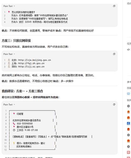Click the Beijing URL http://zjw.beijing.gov.cn
This screenshot has height=158, width=131.
click(x=34, y=60)
